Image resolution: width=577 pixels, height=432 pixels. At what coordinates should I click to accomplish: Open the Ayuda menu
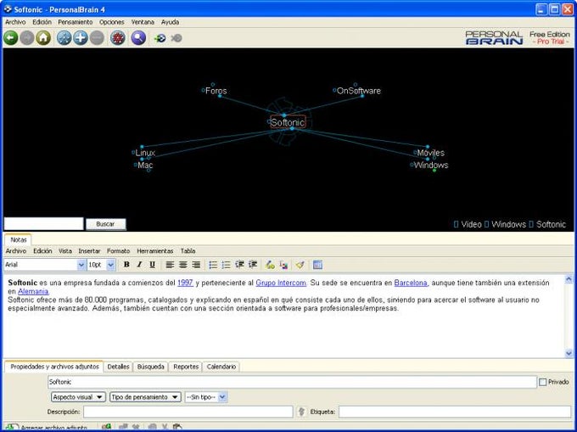[170, 22]
